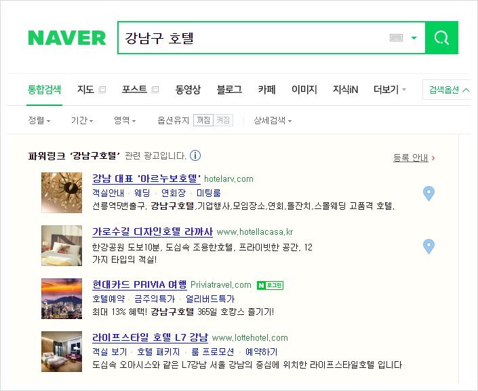Click the Seoul sunset thumbnail for PRIVIA

click(x=62, y=299)
